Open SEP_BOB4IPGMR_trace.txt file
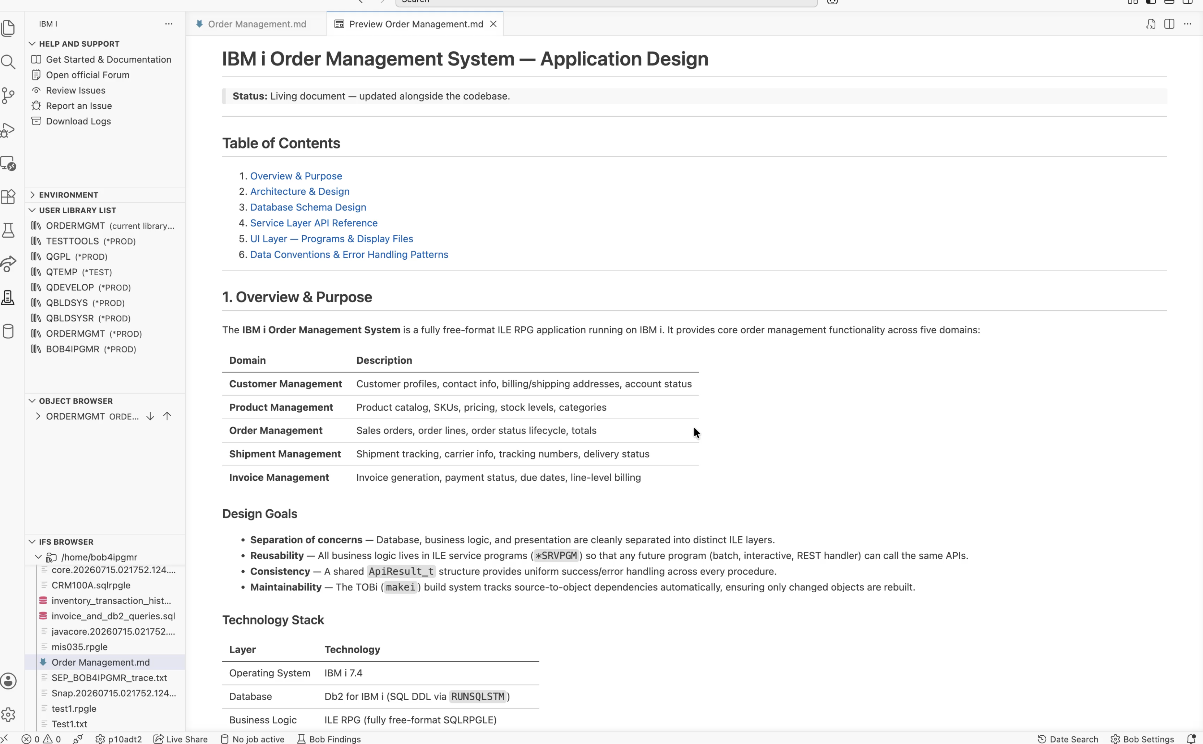 click(x=105, y=678)
